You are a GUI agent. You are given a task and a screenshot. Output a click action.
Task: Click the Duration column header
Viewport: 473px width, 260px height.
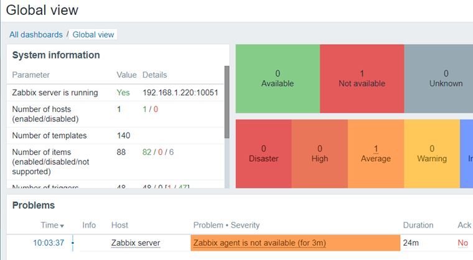coord(418,225)
